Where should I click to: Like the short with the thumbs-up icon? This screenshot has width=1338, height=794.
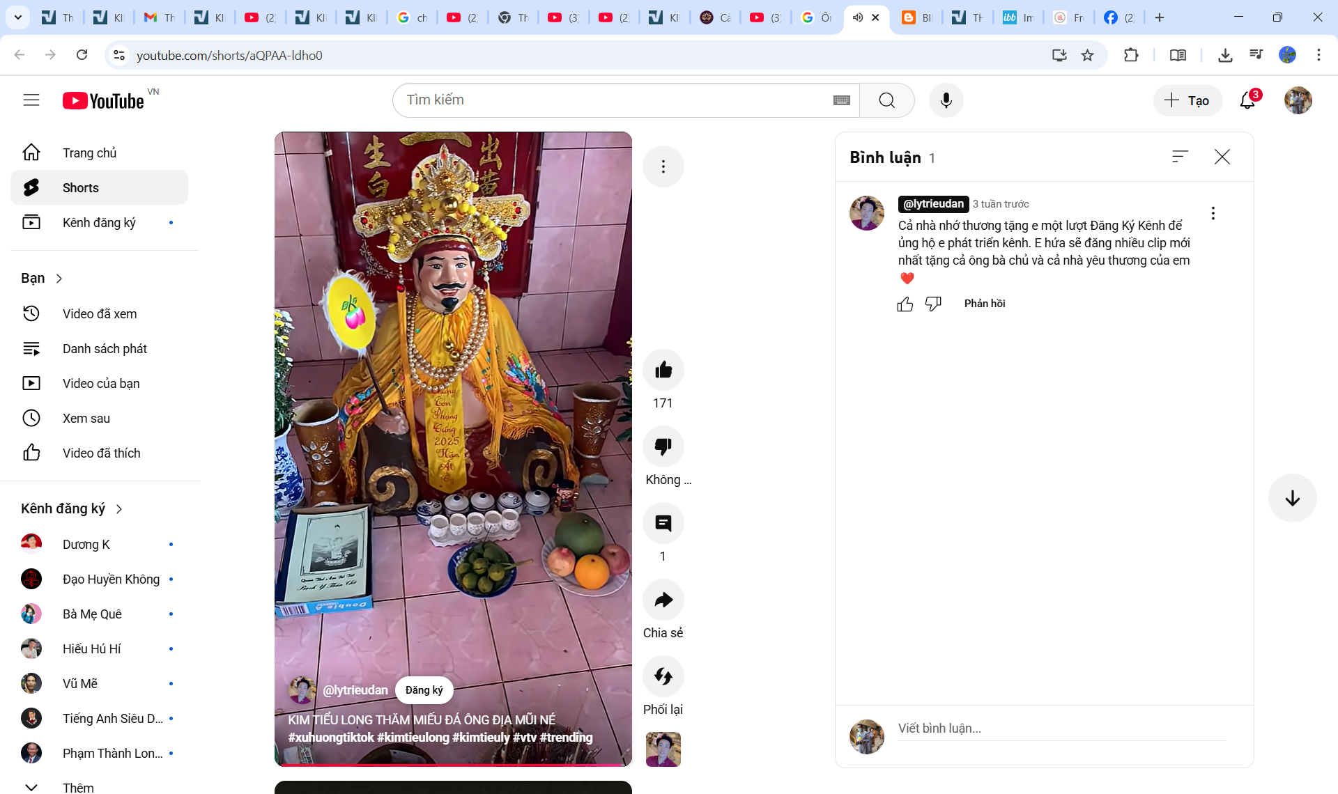(x=663, y=370)
